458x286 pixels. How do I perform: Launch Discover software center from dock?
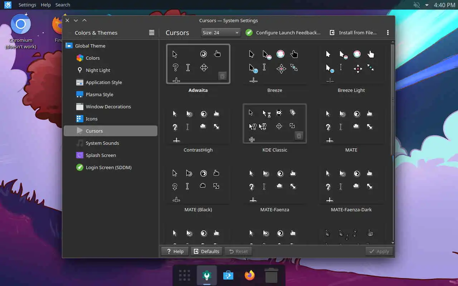point(228,276)
